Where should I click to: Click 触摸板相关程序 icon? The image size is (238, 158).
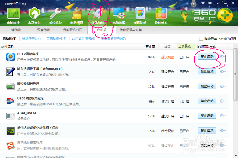tap(11, 87)
